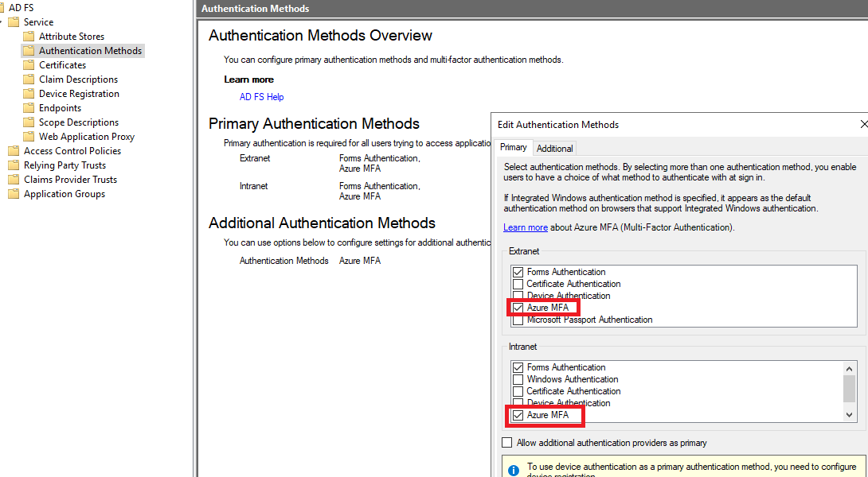Enable Allow additional authentication providers as primary
868x477 pixels.
pyautogui.click(x=507, y=443)
